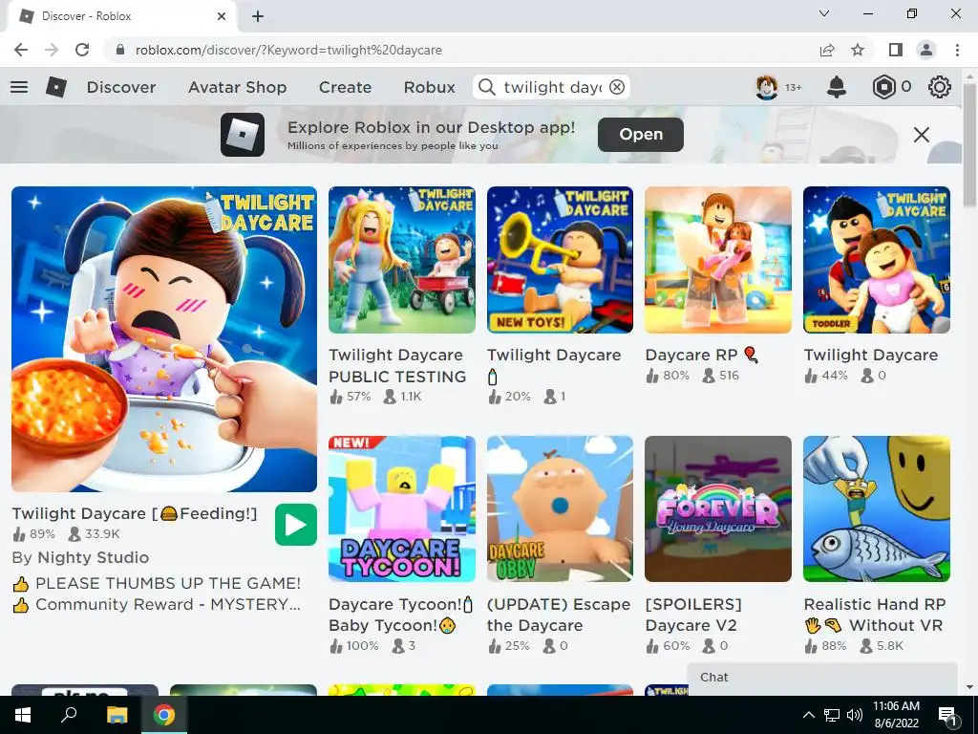Open the network icon in system tray
Image resolution: width=978 pixels, height=734 pixels.
click(832, 715)
